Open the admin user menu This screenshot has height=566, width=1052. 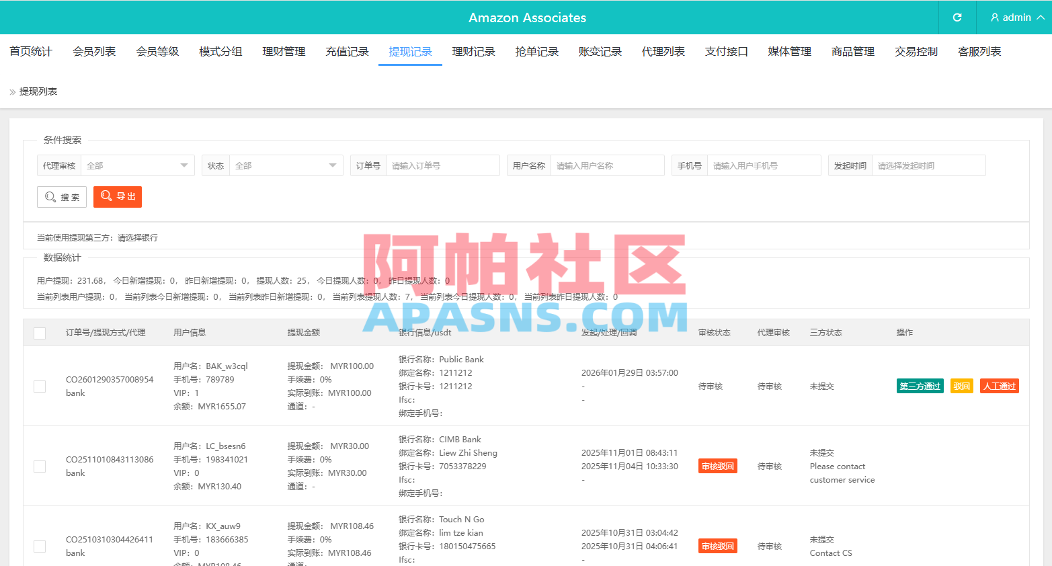[1017, 17]
